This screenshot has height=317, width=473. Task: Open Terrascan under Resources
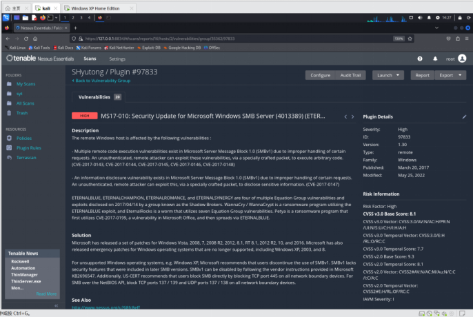click(26, 158)
